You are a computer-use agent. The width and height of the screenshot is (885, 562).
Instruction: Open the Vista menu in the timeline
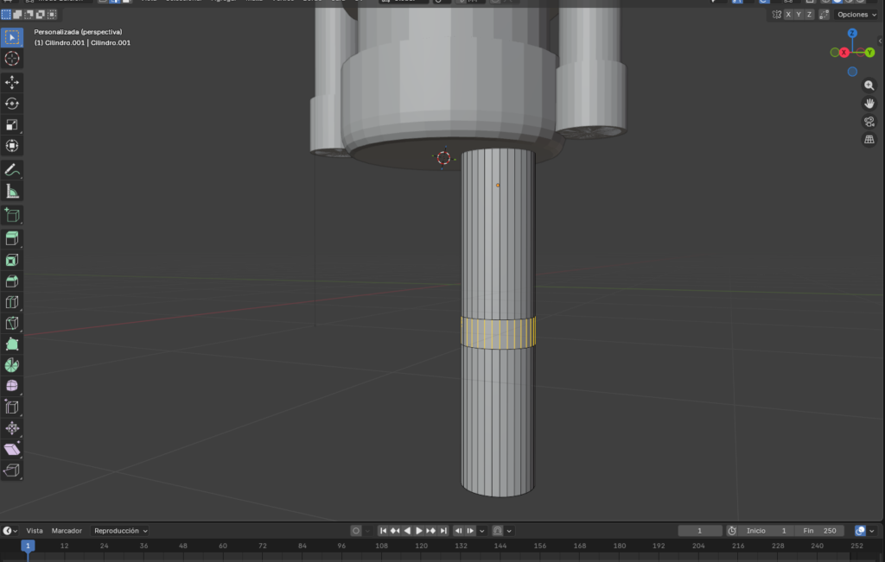pos(36,530)
